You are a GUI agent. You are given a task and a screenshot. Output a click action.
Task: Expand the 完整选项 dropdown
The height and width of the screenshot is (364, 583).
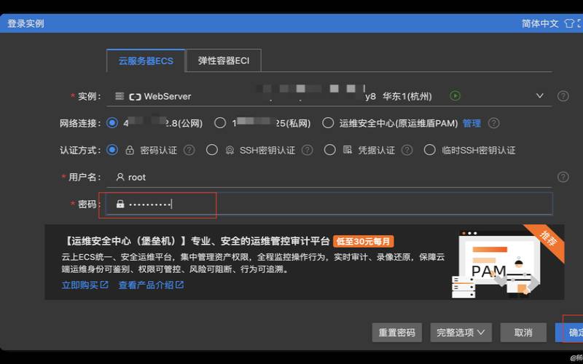(461, 333)
